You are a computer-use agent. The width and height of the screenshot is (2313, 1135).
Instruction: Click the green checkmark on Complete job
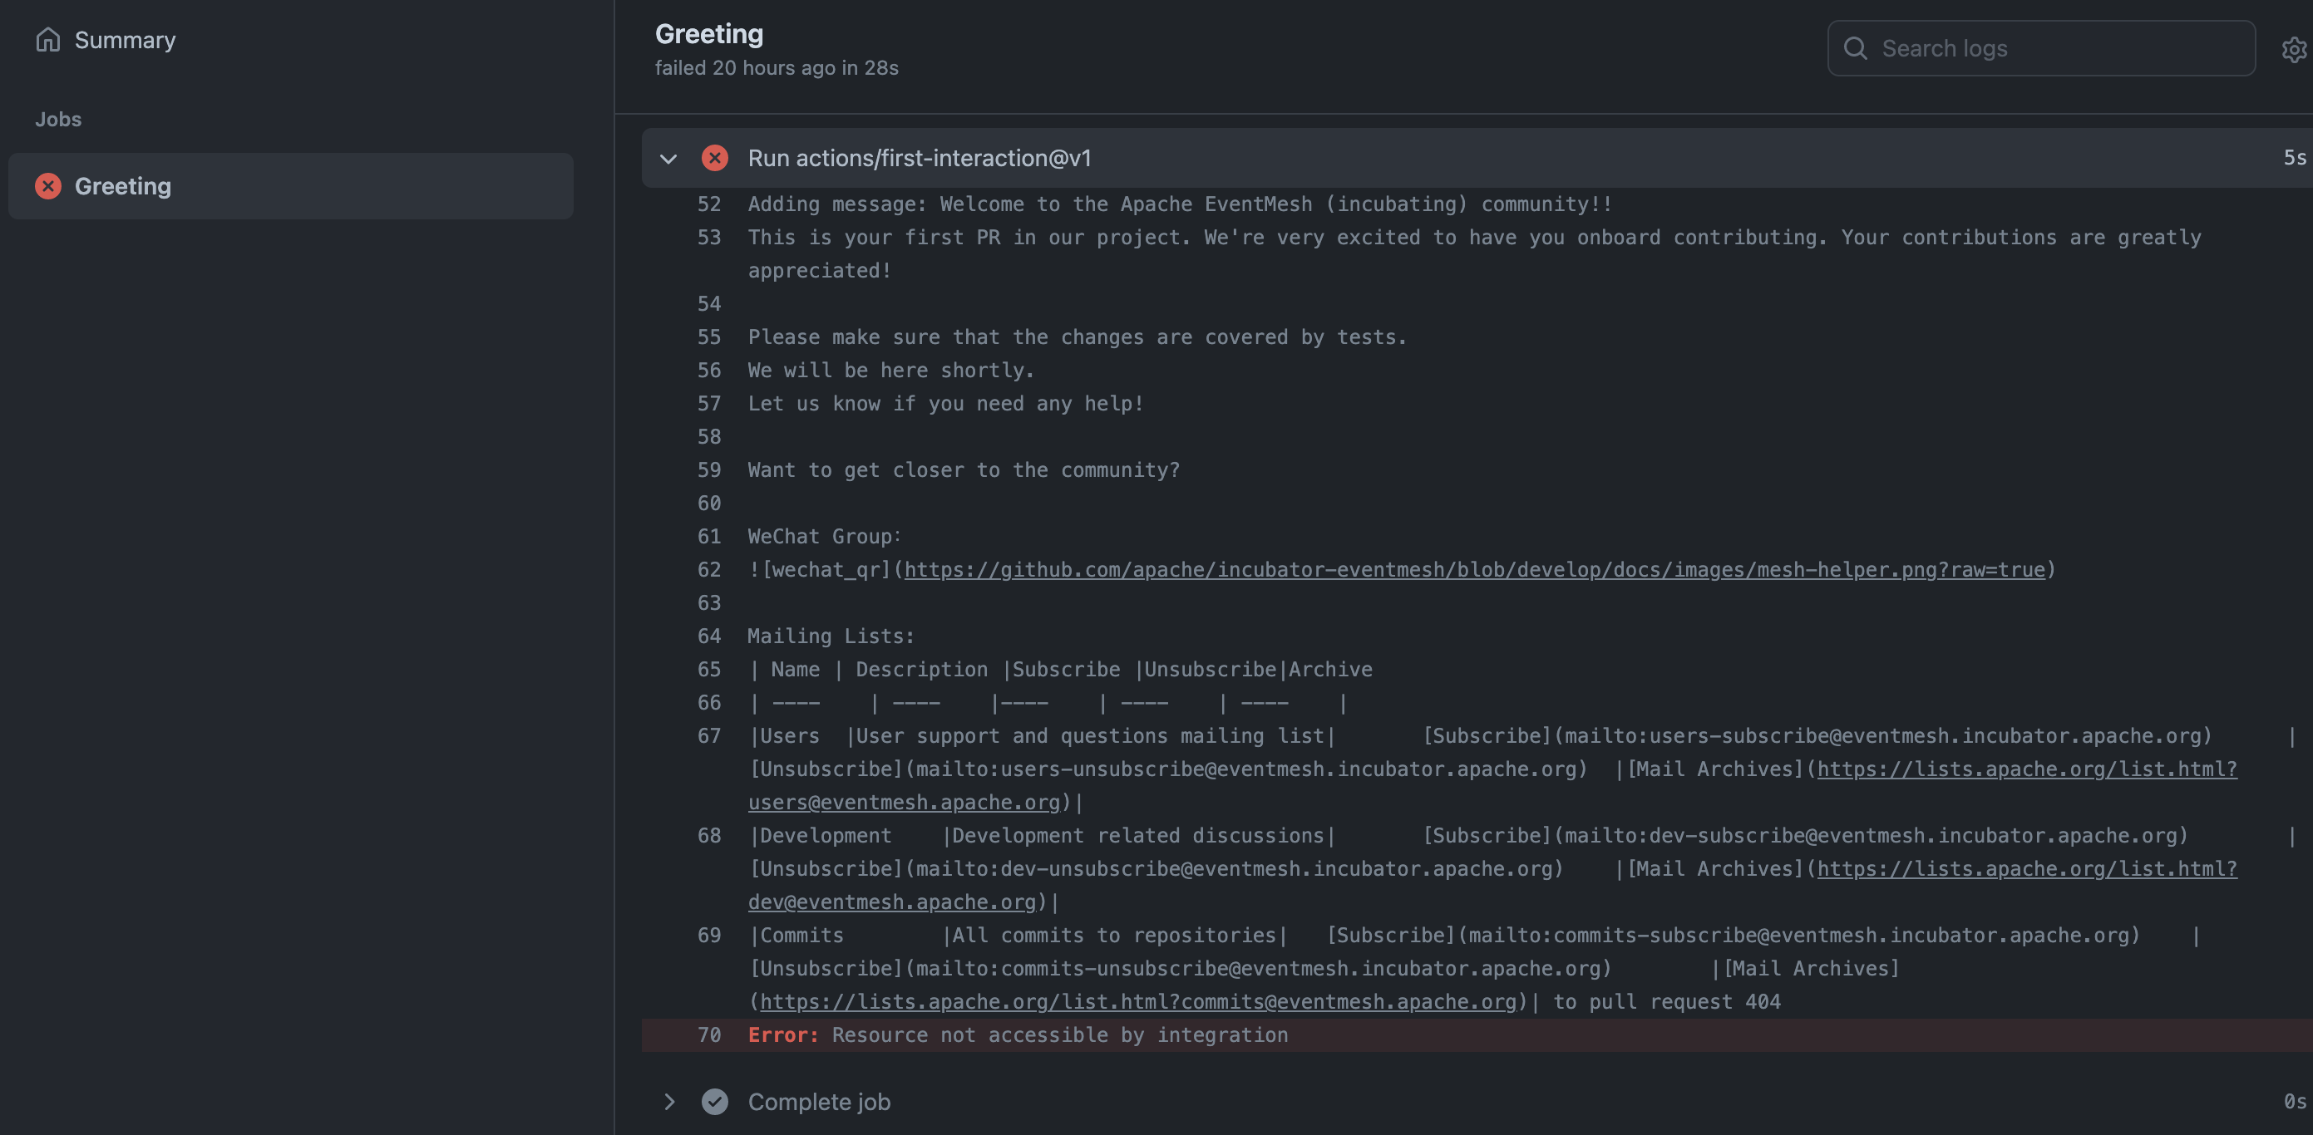click(x=714, y=1101)
